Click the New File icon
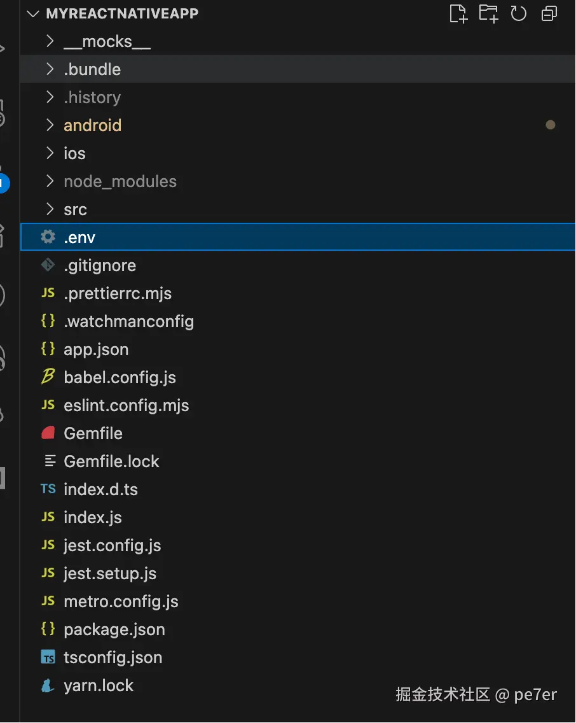576x723 pixels. pos(458,13)
